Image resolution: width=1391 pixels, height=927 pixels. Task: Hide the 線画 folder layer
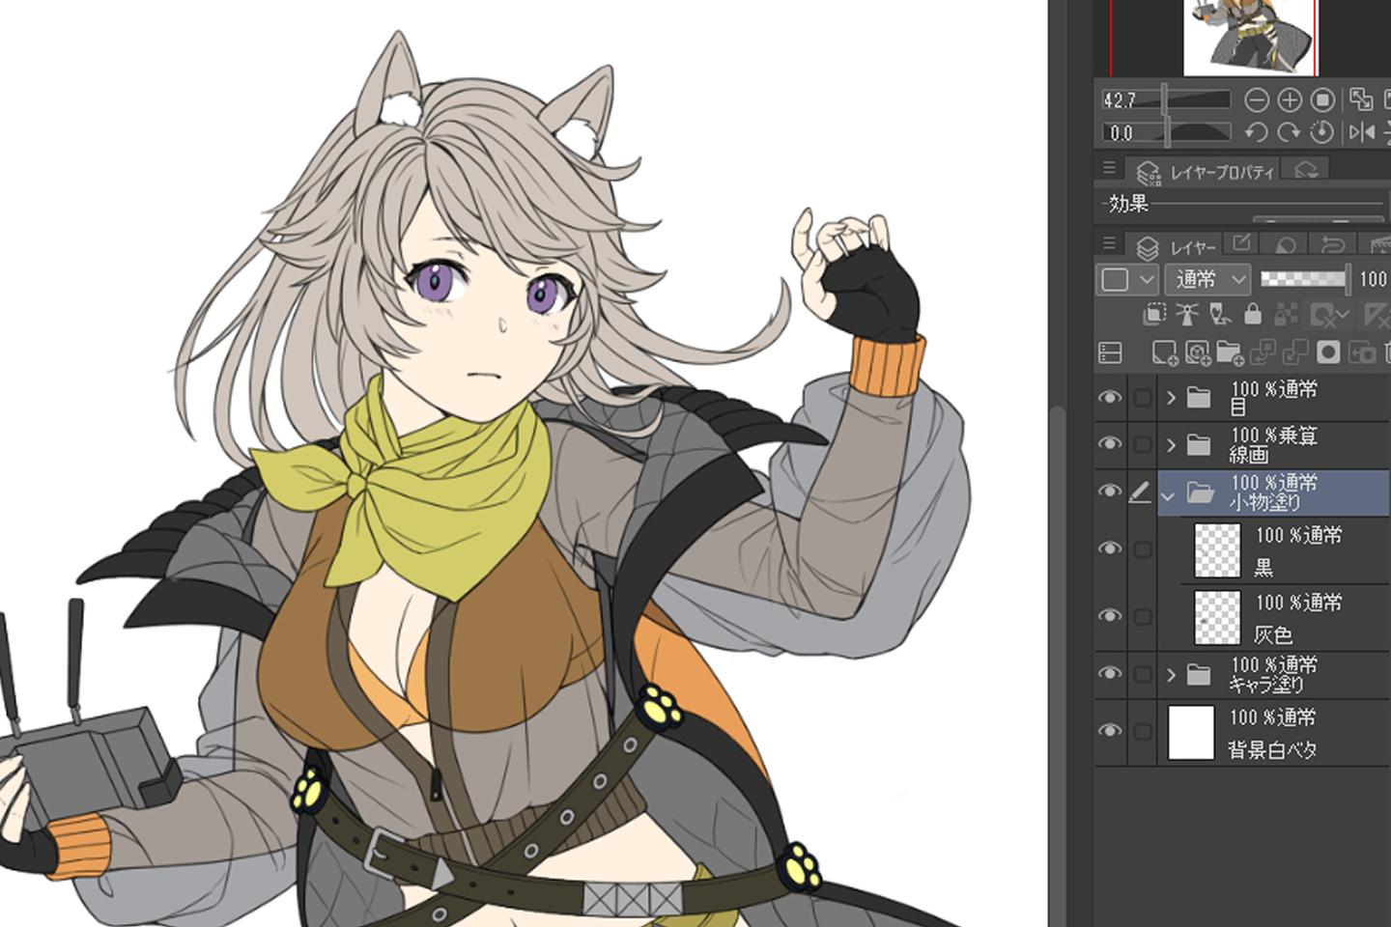tap(1110, 444)
